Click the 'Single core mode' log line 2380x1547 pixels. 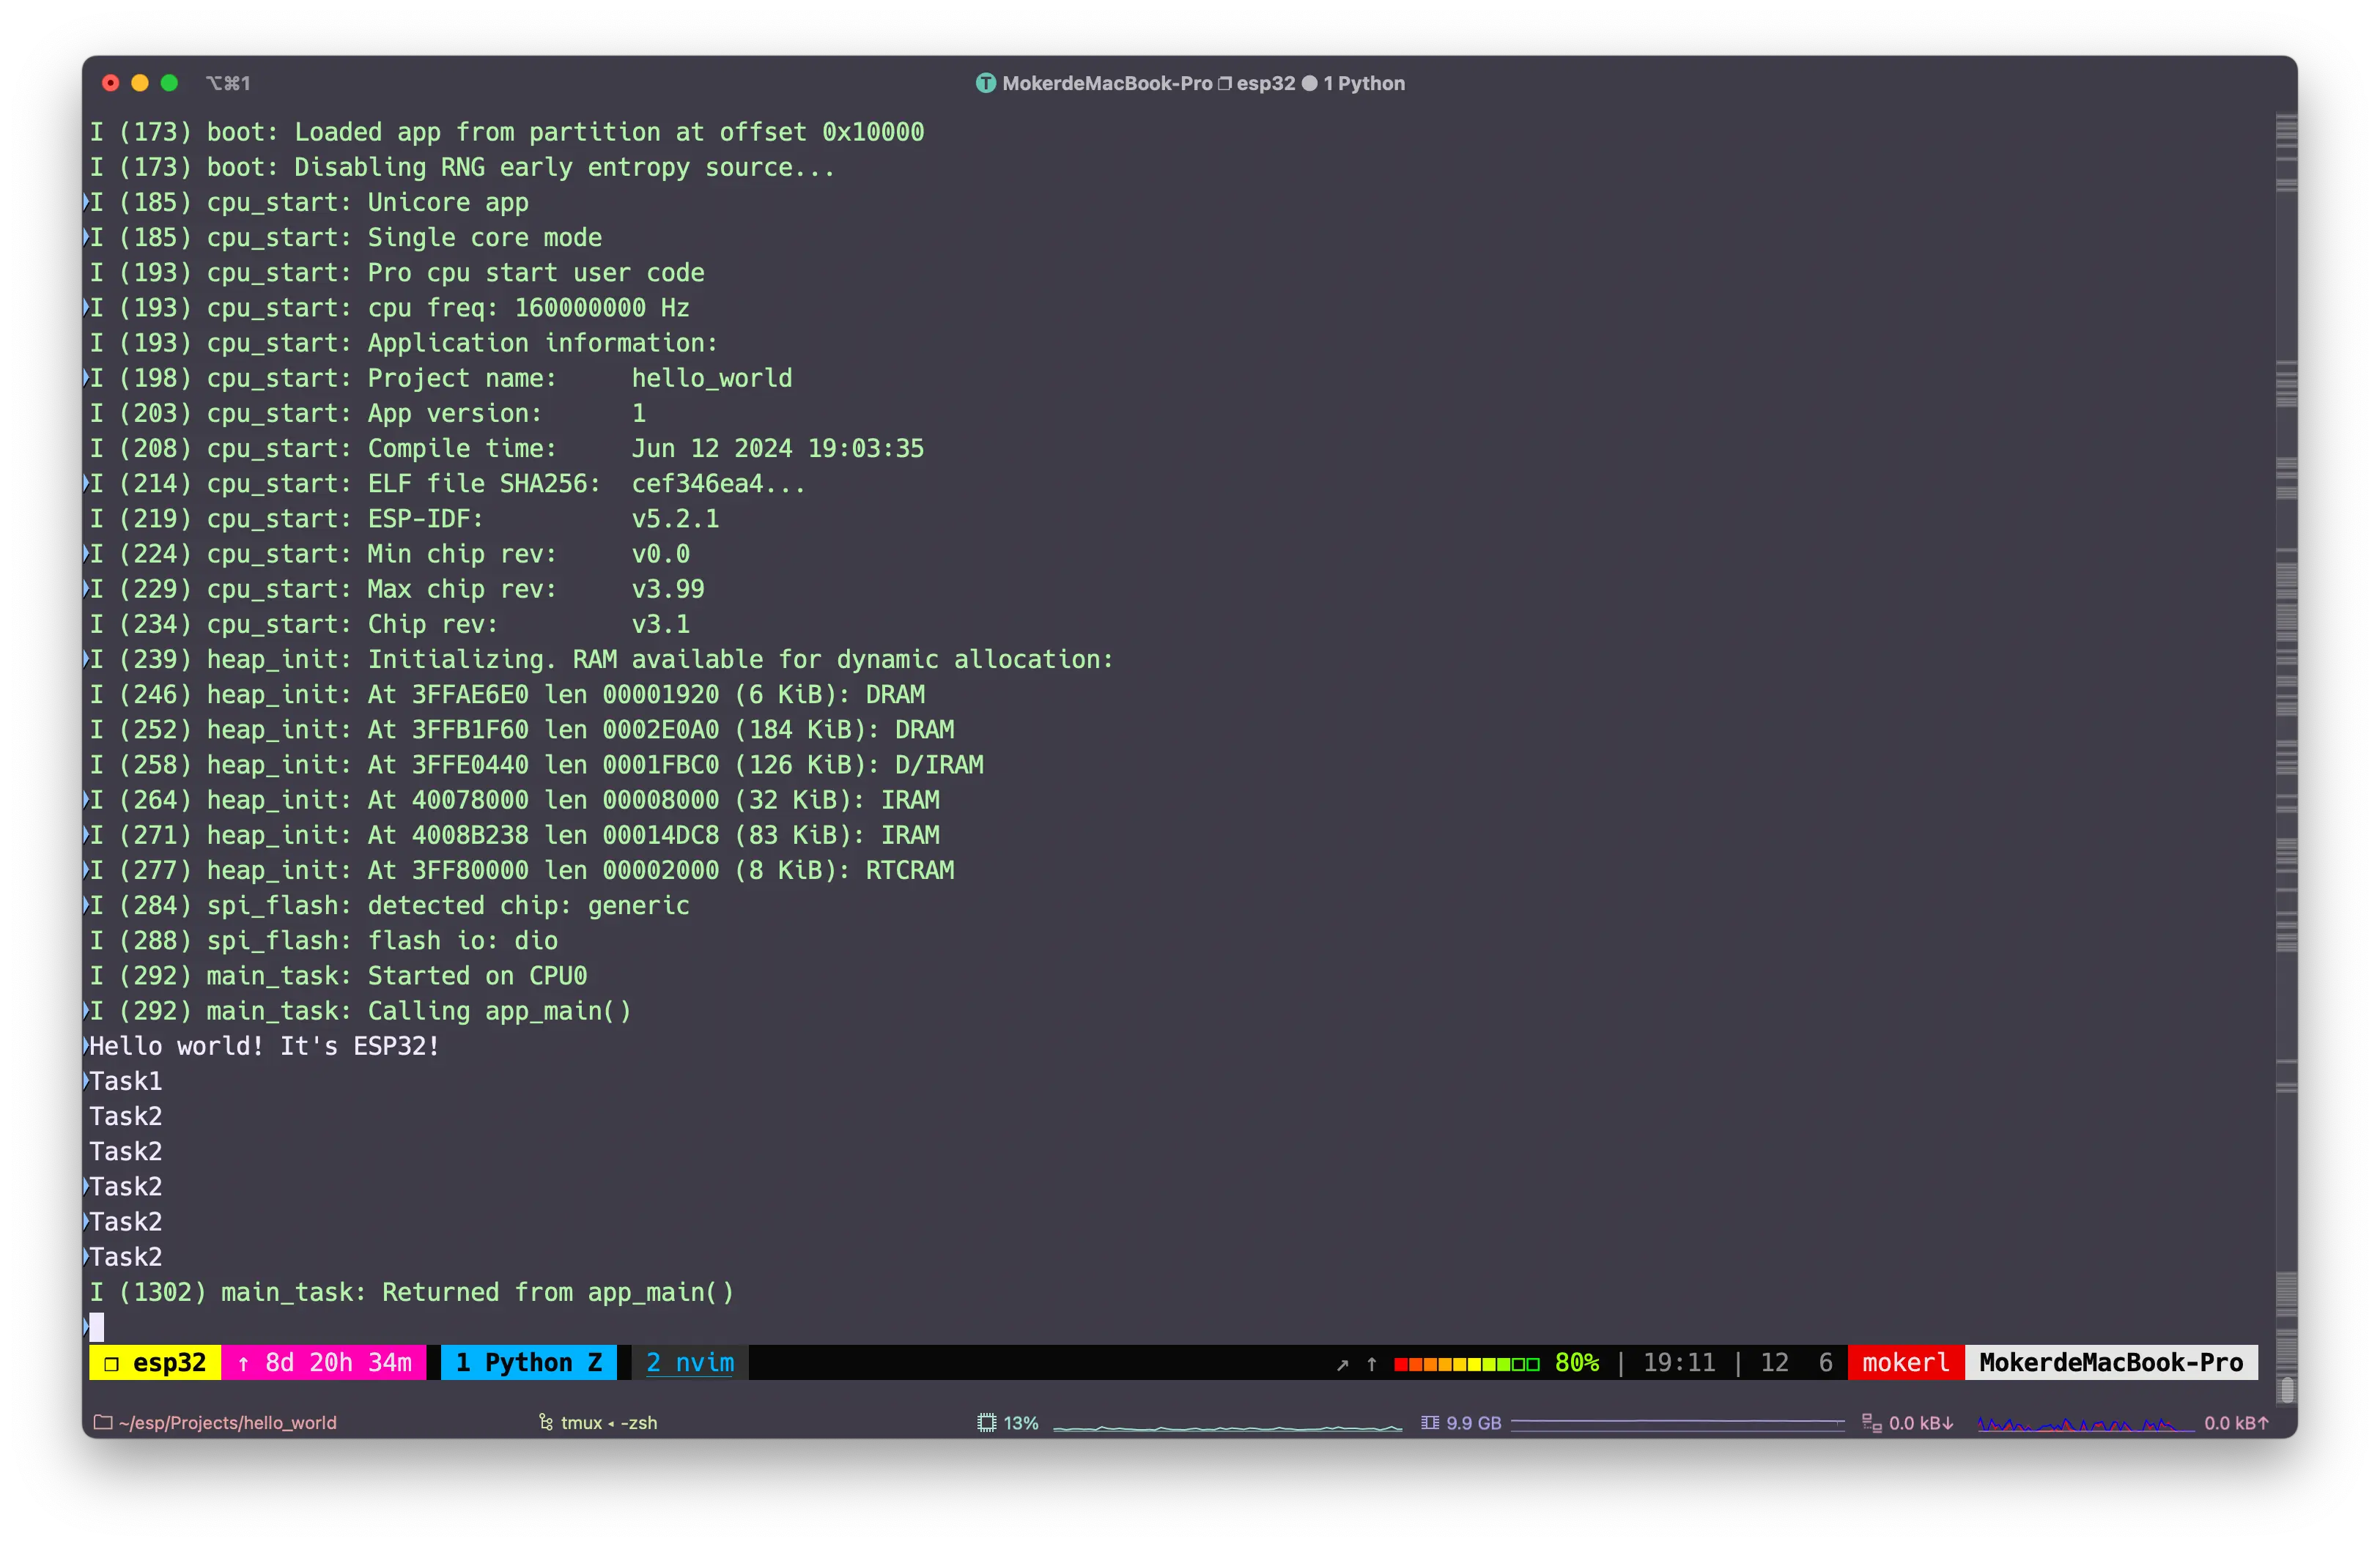[346, 238]
